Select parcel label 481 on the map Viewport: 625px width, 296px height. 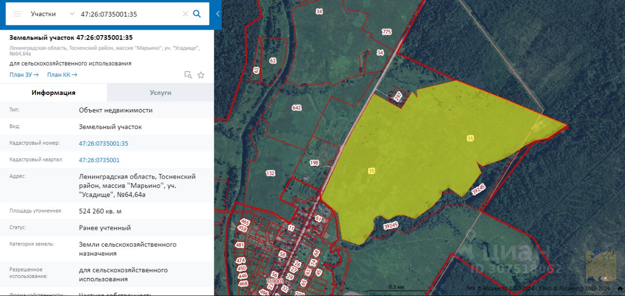coord(240,245)
